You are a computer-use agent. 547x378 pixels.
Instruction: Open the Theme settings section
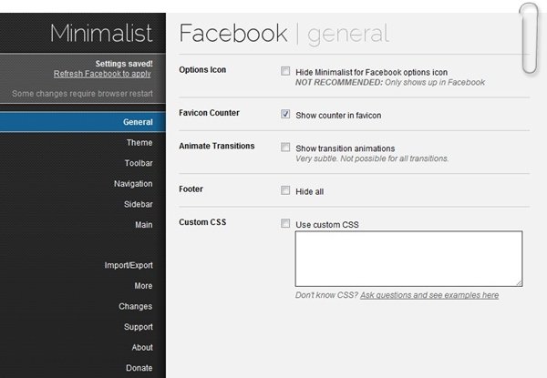[139, 142]
